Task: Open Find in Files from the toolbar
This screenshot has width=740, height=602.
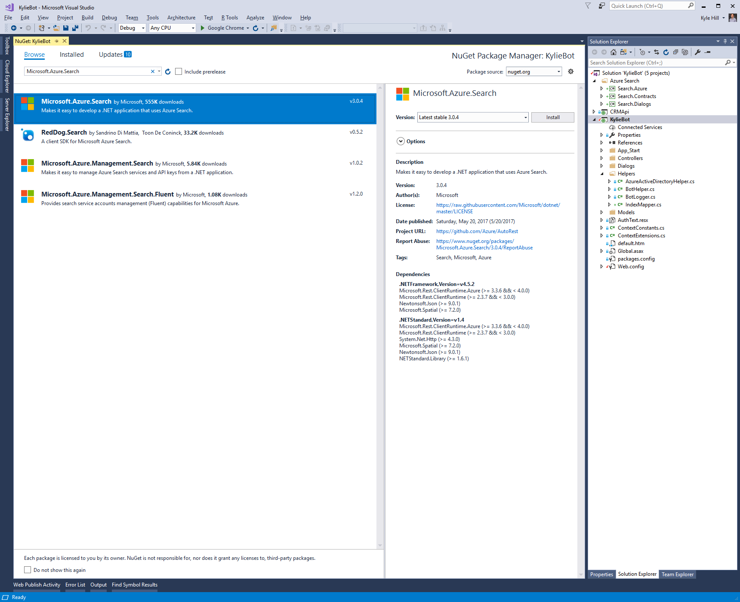Action: pos(274,28)
